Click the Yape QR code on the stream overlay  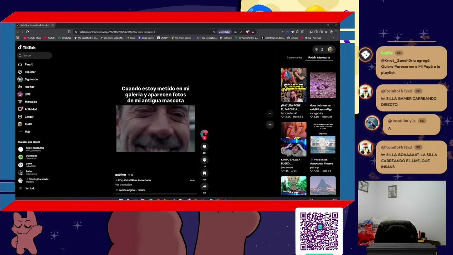point(319,231)
